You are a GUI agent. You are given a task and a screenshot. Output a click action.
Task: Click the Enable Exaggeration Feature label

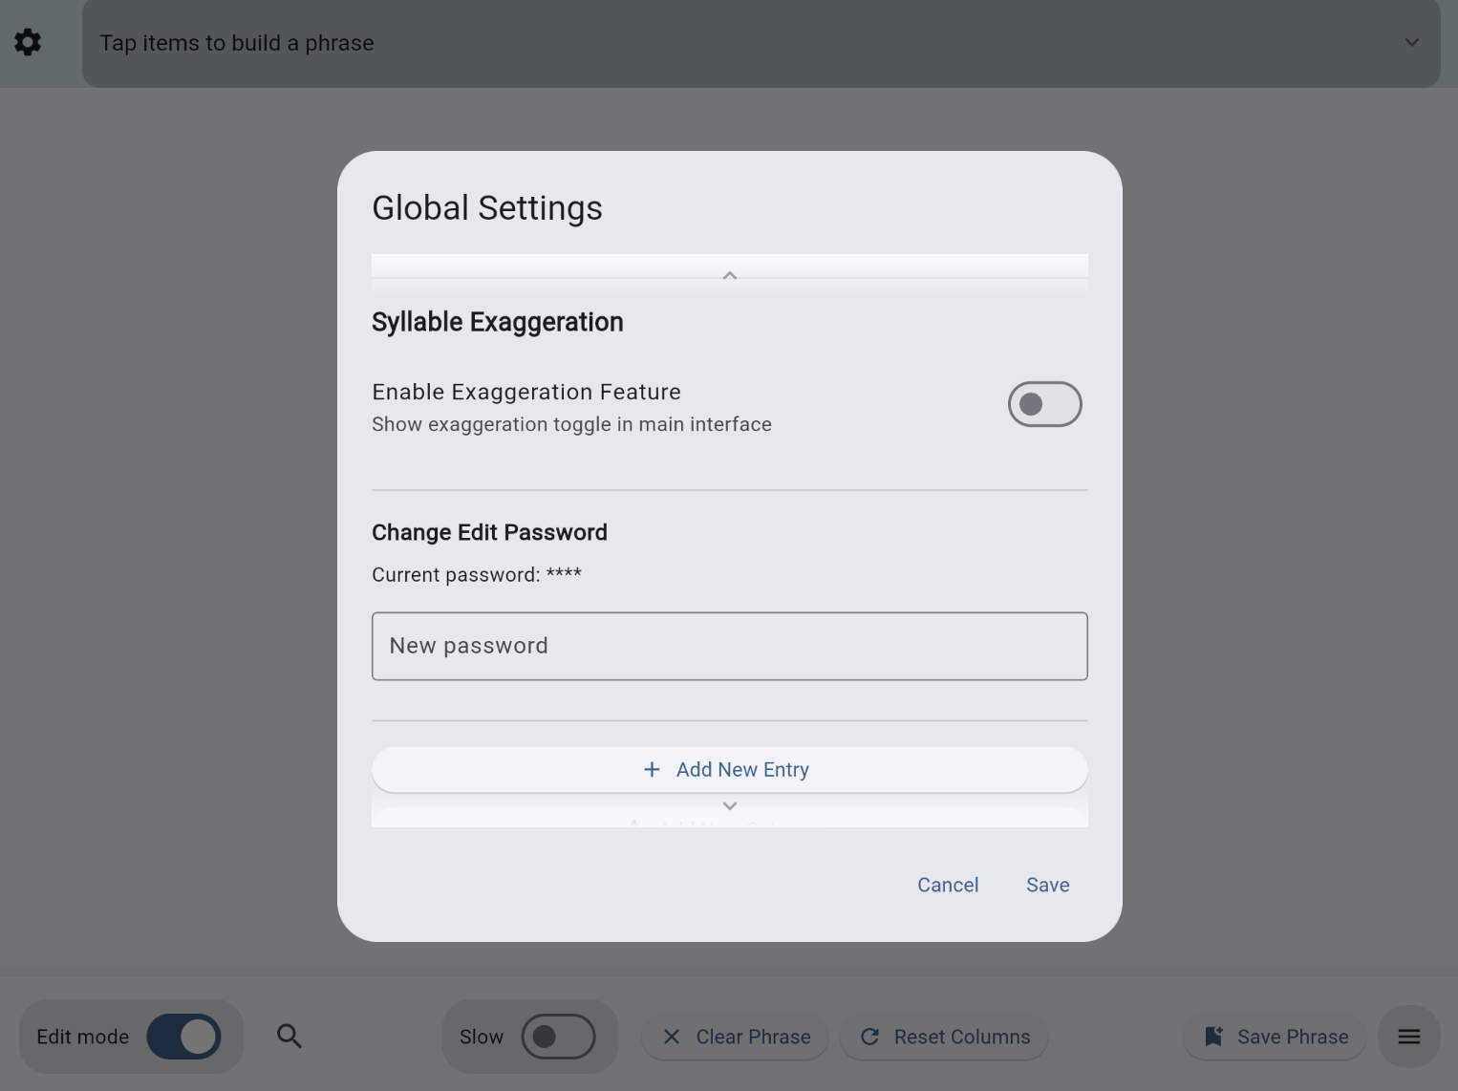(x=525, y=392)
